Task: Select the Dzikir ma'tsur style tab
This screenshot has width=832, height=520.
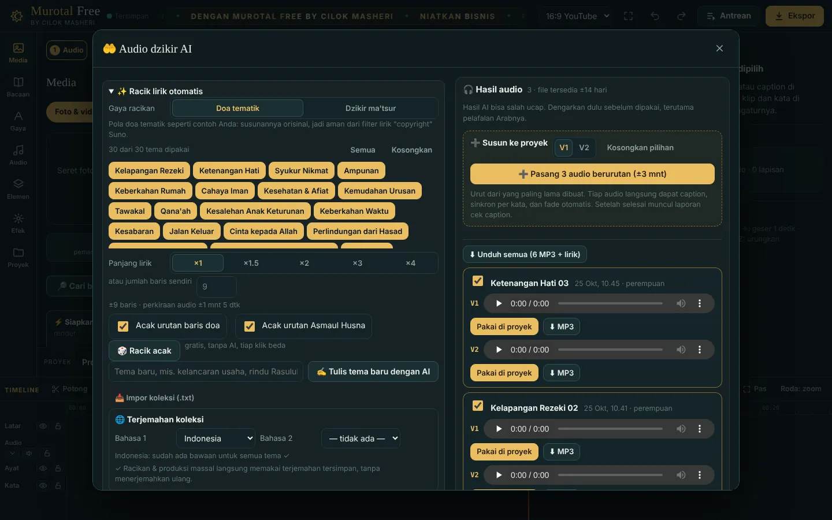Action: point(370,108)
